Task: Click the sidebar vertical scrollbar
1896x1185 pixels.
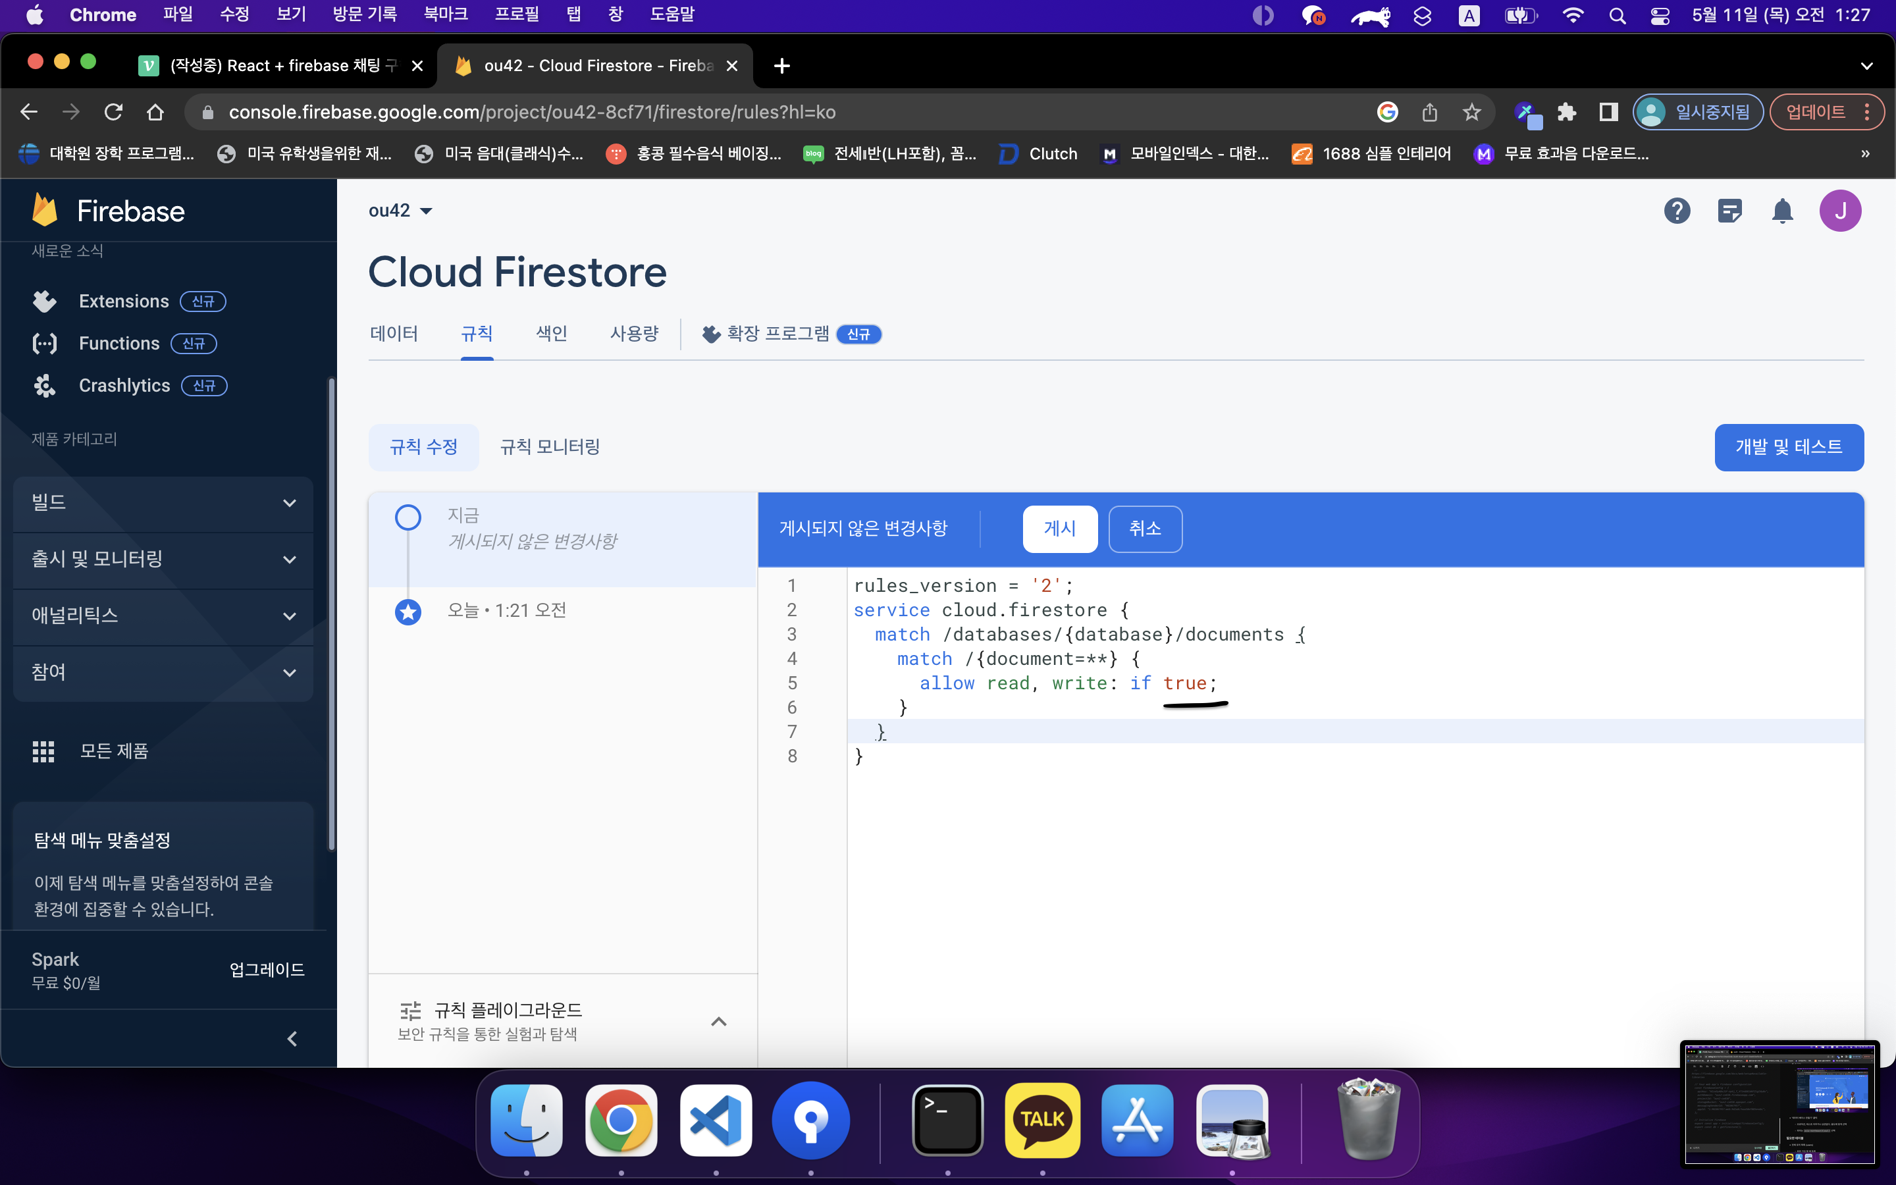Action: [x=331, y=613]
